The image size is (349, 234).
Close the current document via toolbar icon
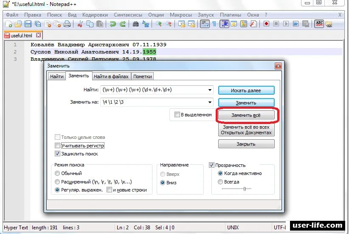(x=48, y=24)
